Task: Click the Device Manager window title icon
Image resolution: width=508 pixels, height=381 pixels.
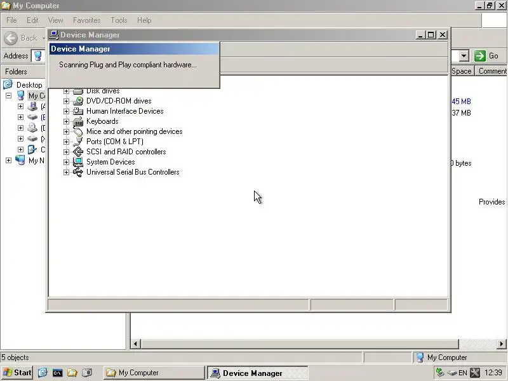Action: click(x=54, y=35)
